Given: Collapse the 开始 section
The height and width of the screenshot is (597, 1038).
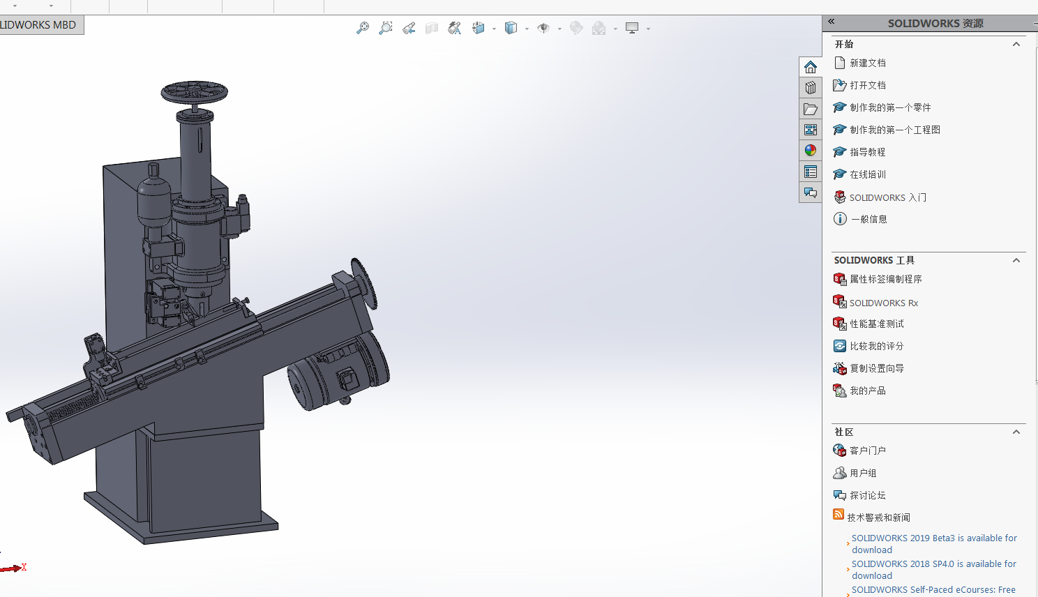Looking at the screenshot, I should click(x=1016, y=44).
